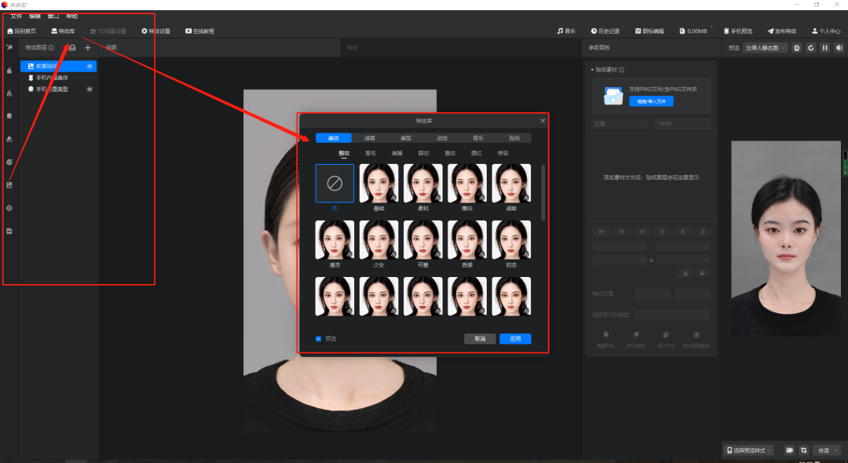The image size is (848, 463).
Task: Click the 取消 cancel button
Action: tap(480, 339)
